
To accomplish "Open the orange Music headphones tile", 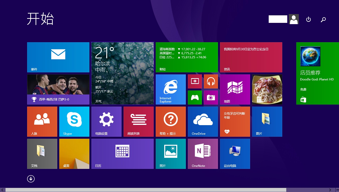I will click(x=211, y=81).
